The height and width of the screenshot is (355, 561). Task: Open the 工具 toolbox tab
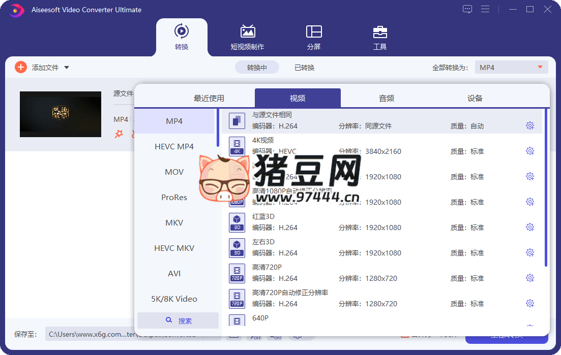pos(380,37)
